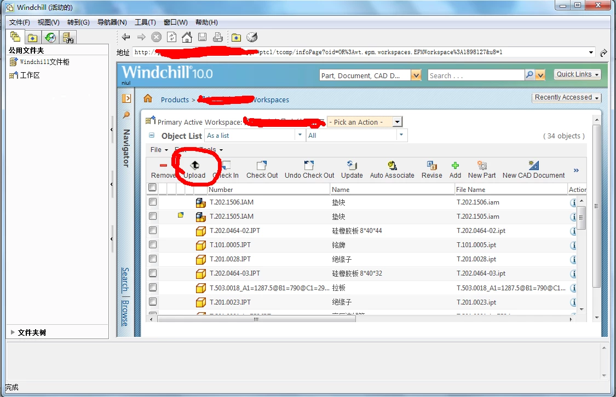Click the Check Out icon
This screenshot has width=616, height=397.
click(262, 165)
